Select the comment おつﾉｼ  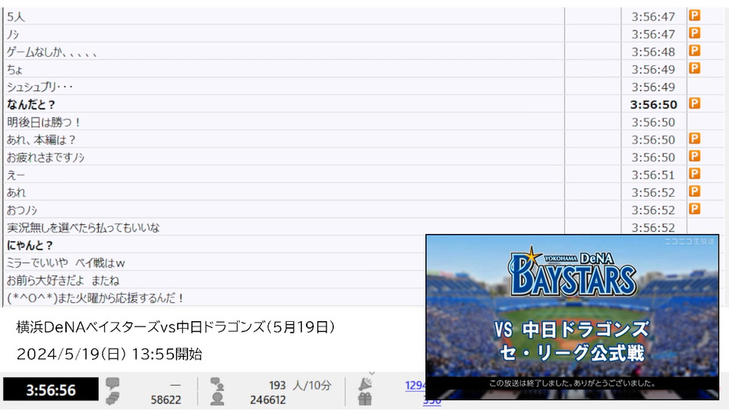pyautogui.click(x=21, y=210)
